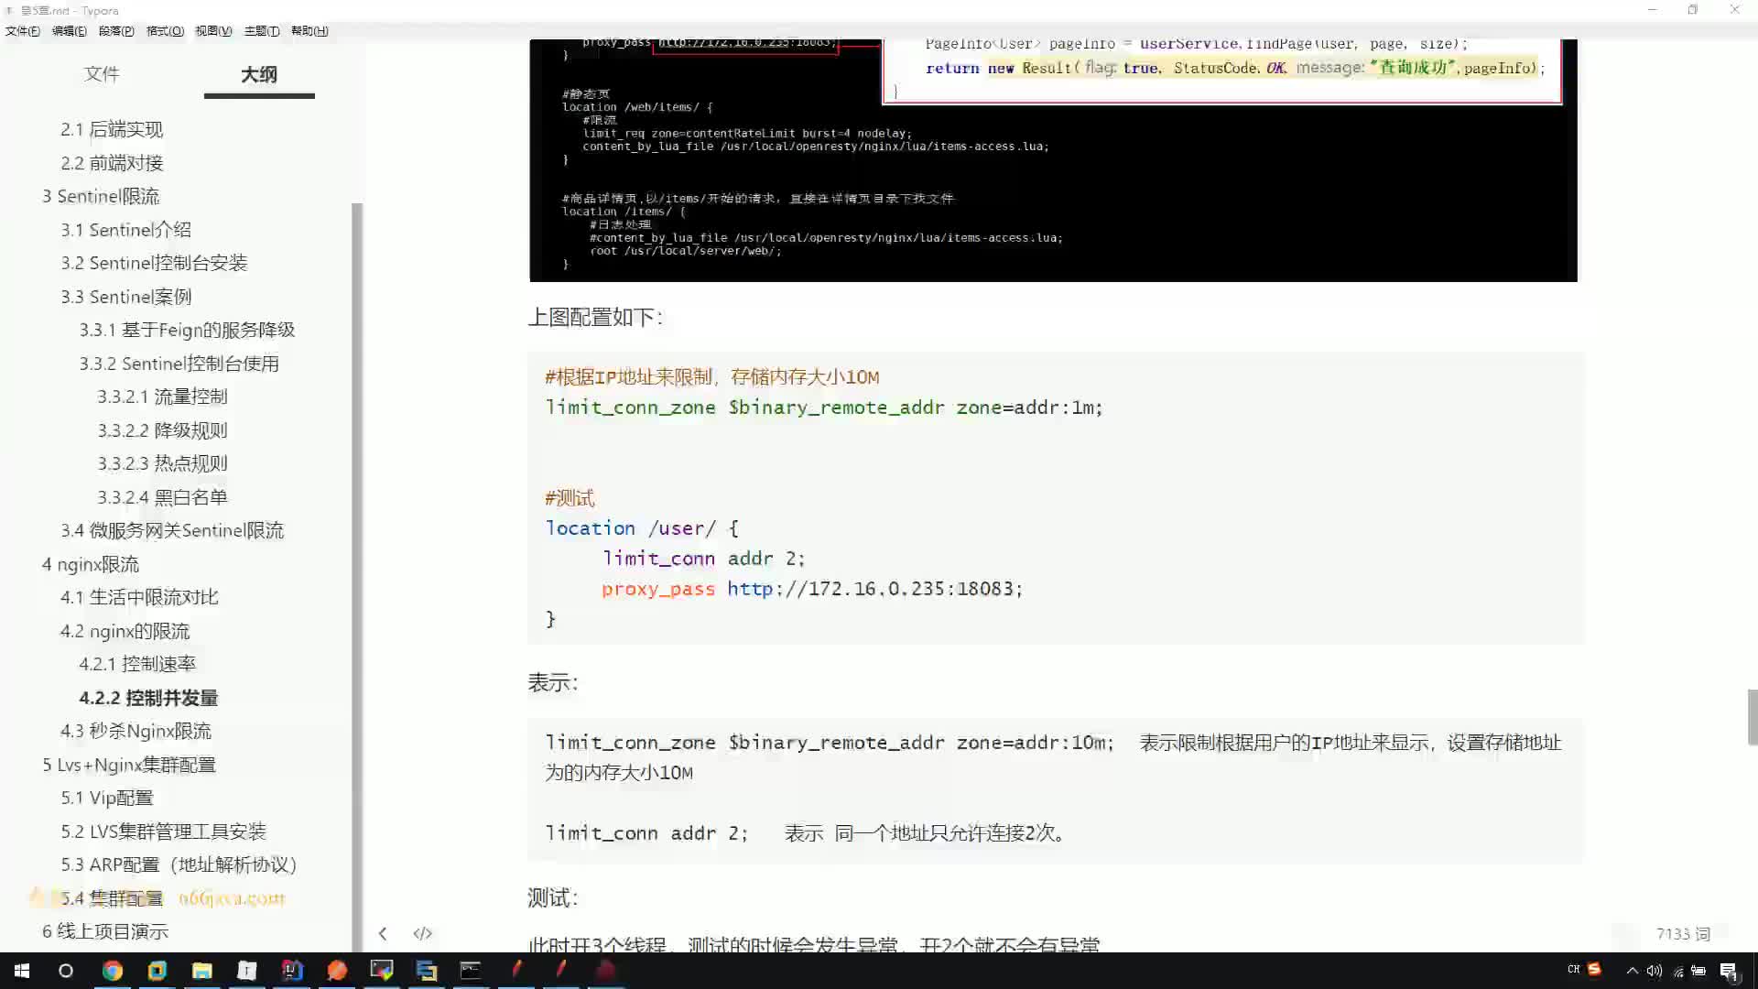Open the 视图(V) menu
The image size is (1758, 989).
(x=213, y=30)
